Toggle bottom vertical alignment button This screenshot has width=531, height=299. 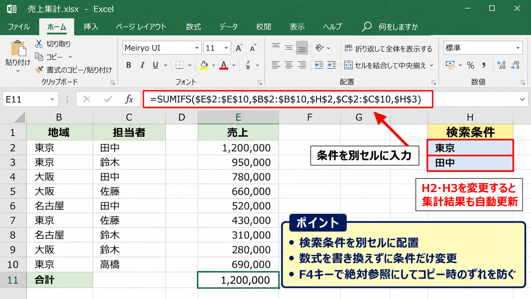point(302,48)
